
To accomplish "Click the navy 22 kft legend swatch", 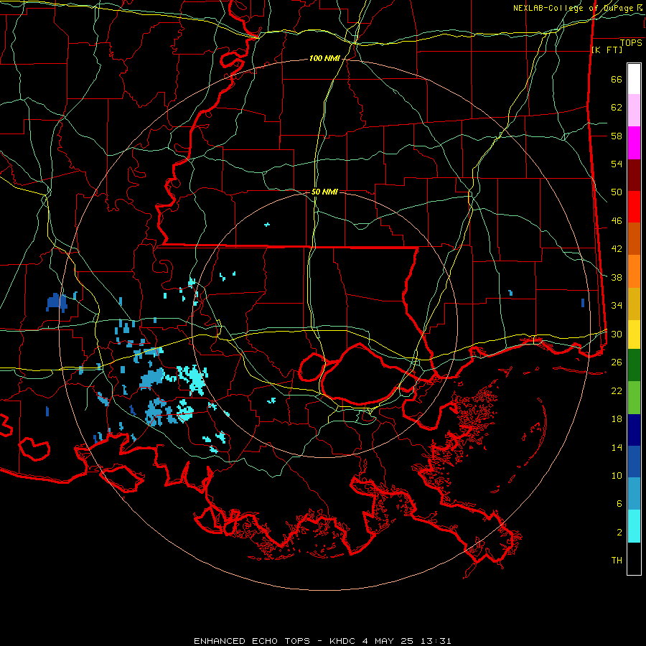I will point(634,430).
